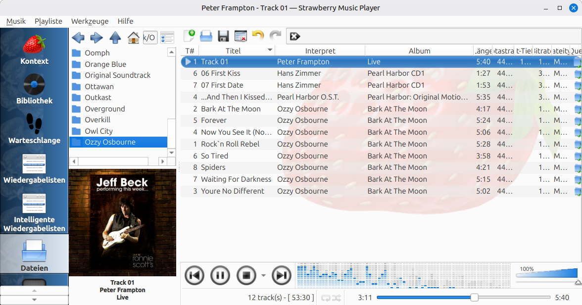Go to home folder
Viewport: 582px width, 305px height.
tap(133, 38)
